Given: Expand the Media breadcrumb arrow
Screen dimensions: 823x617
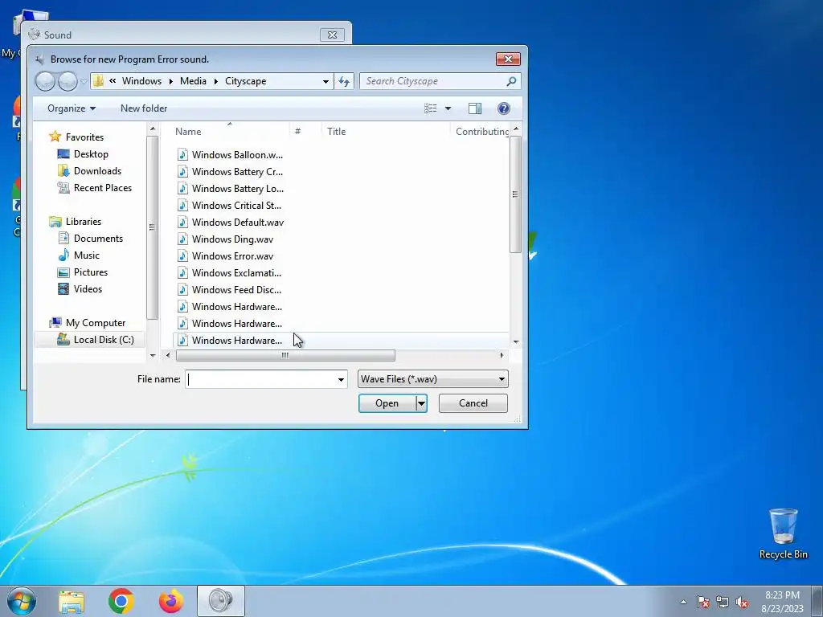Looking at the screenshot, I should pos(215,81).
